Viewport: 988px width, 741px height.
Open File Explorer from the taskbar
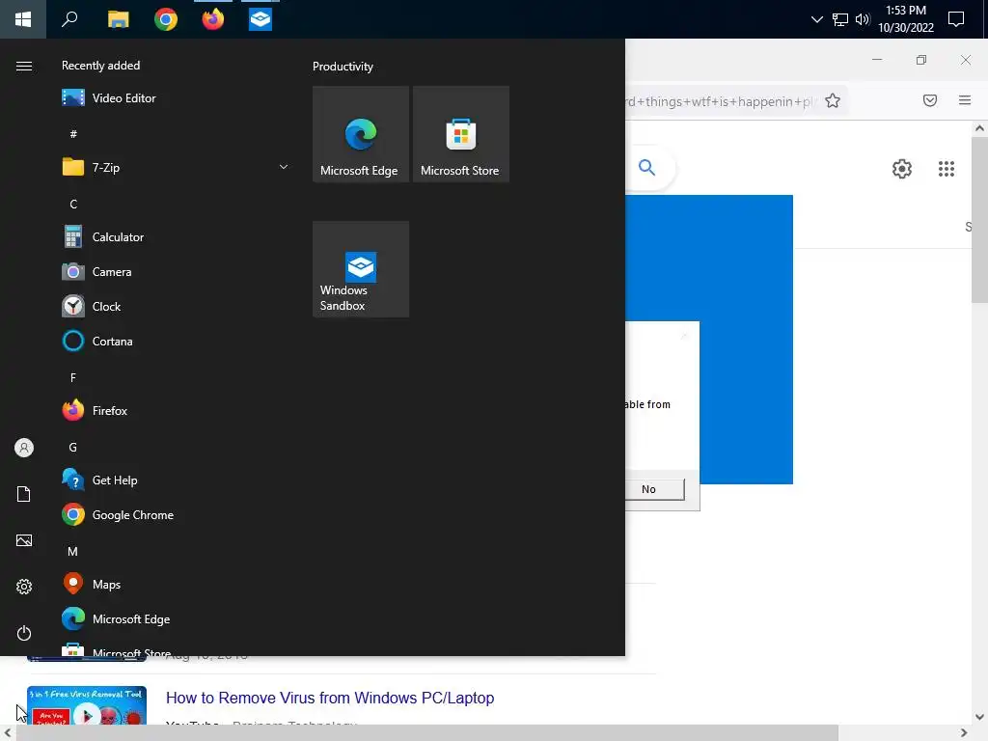pyautogui.click(x=119, y=19)
